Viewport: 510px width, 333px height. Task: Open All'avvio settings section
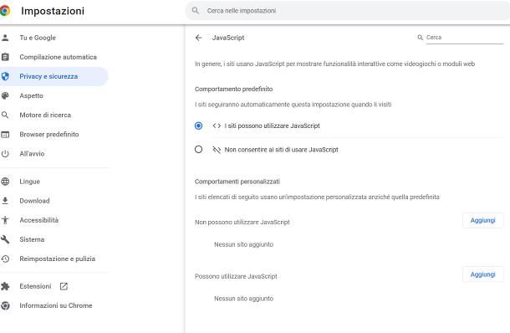coord(54,154)
